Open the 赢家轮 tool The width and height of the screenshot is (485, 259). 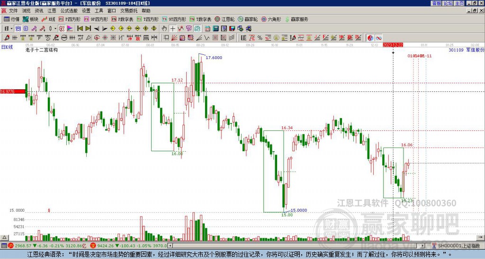point(248,19)
